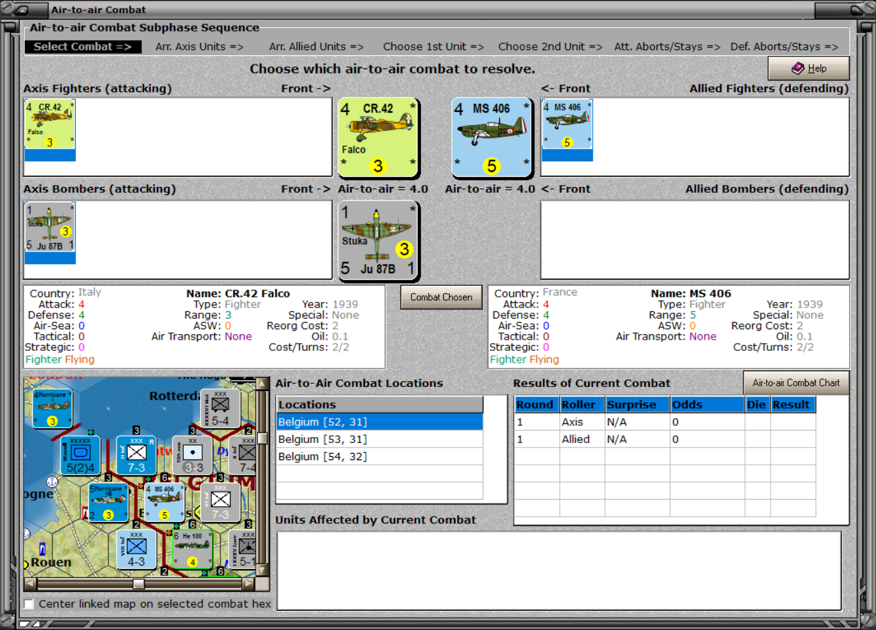Open the Help button

pyautogui.click(x=808, y=68)
